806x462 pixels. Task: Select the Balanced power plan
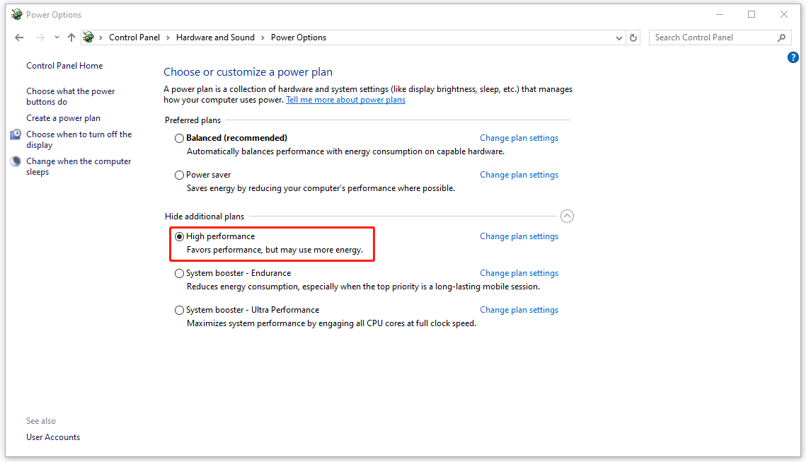coord(179,137)
